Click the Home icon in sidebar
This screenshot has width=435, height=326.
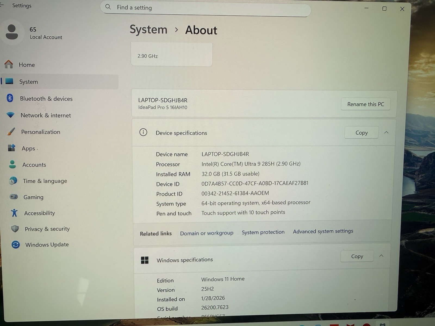click(x=9, y=64)
